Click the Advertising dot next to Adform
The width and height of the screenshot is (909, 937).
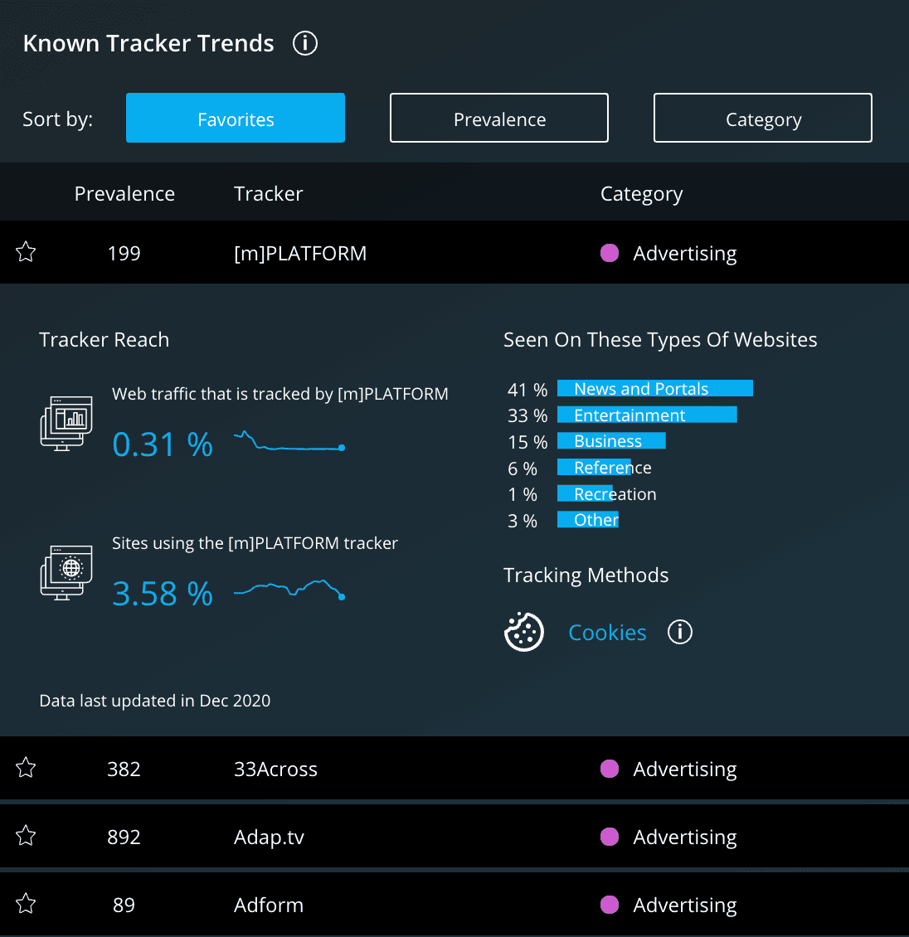[x=610, y=905]
